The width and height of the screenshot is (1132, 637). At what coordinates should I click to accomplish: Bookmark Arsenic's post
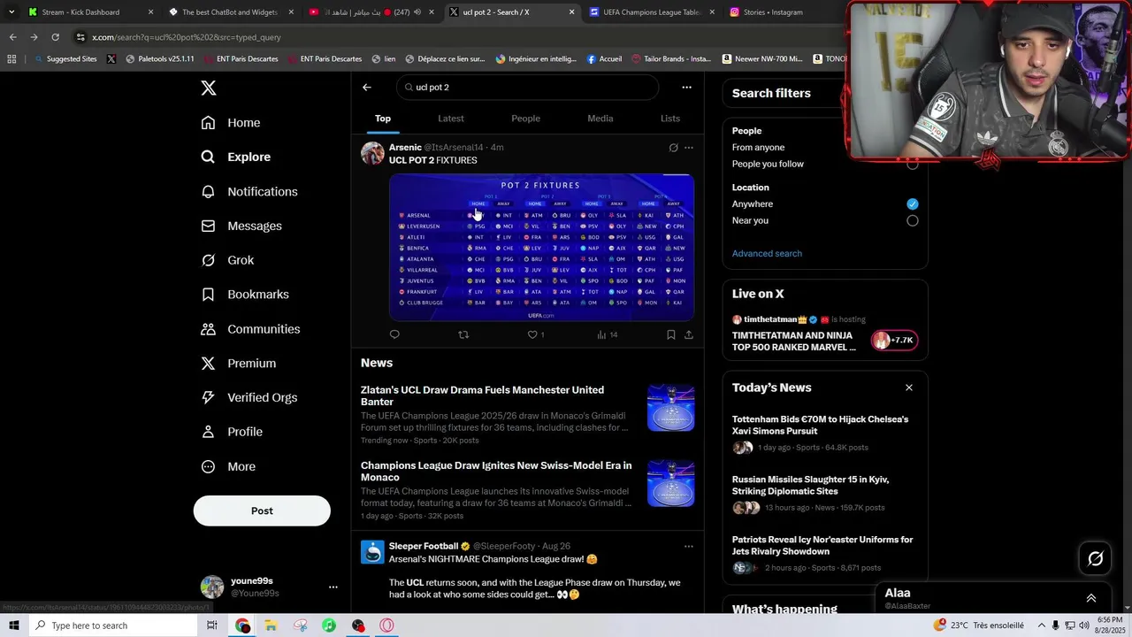pyautogui.click(x=670, y=334)
